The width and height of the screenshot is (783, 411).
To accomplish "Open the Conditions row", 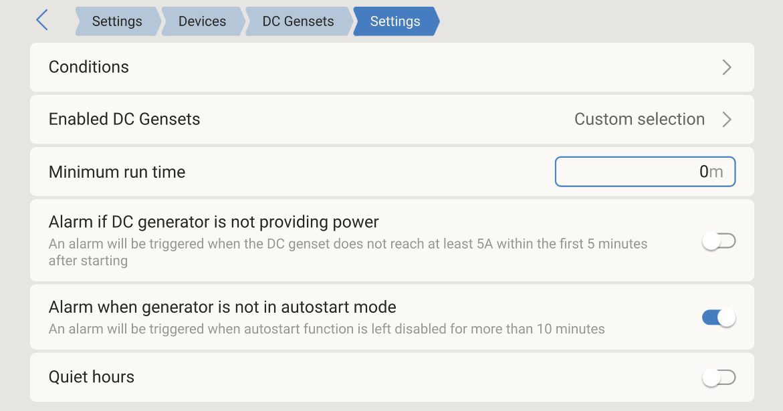I will tap(392, 67).
